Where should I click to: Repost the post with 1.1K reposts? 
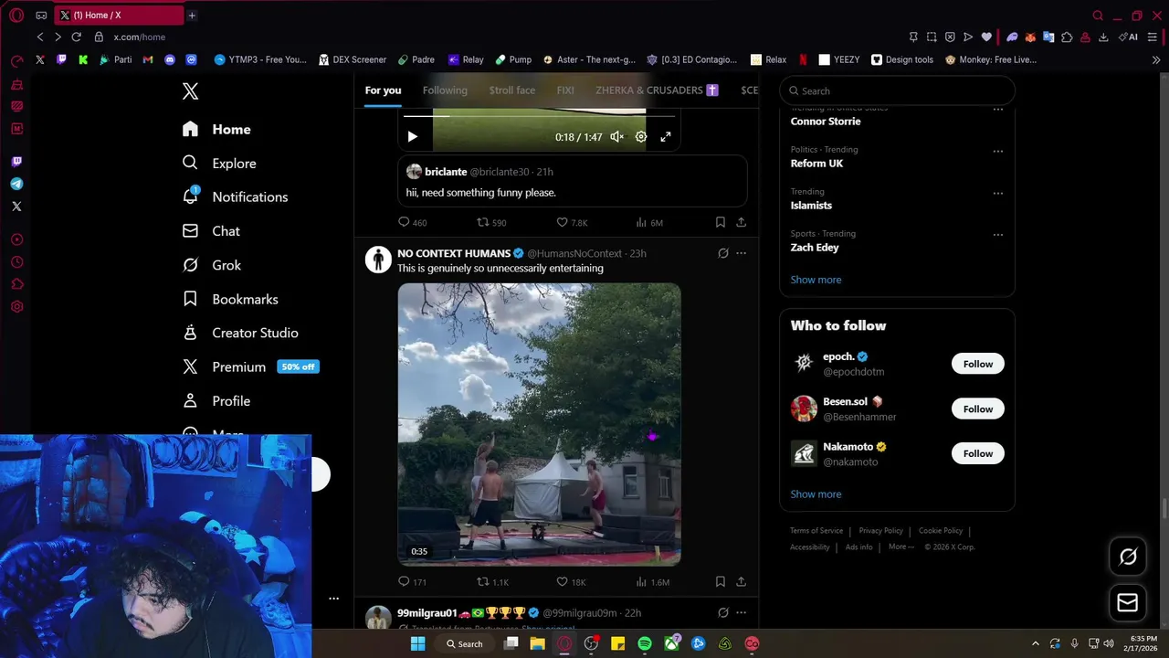coord(493,581)
